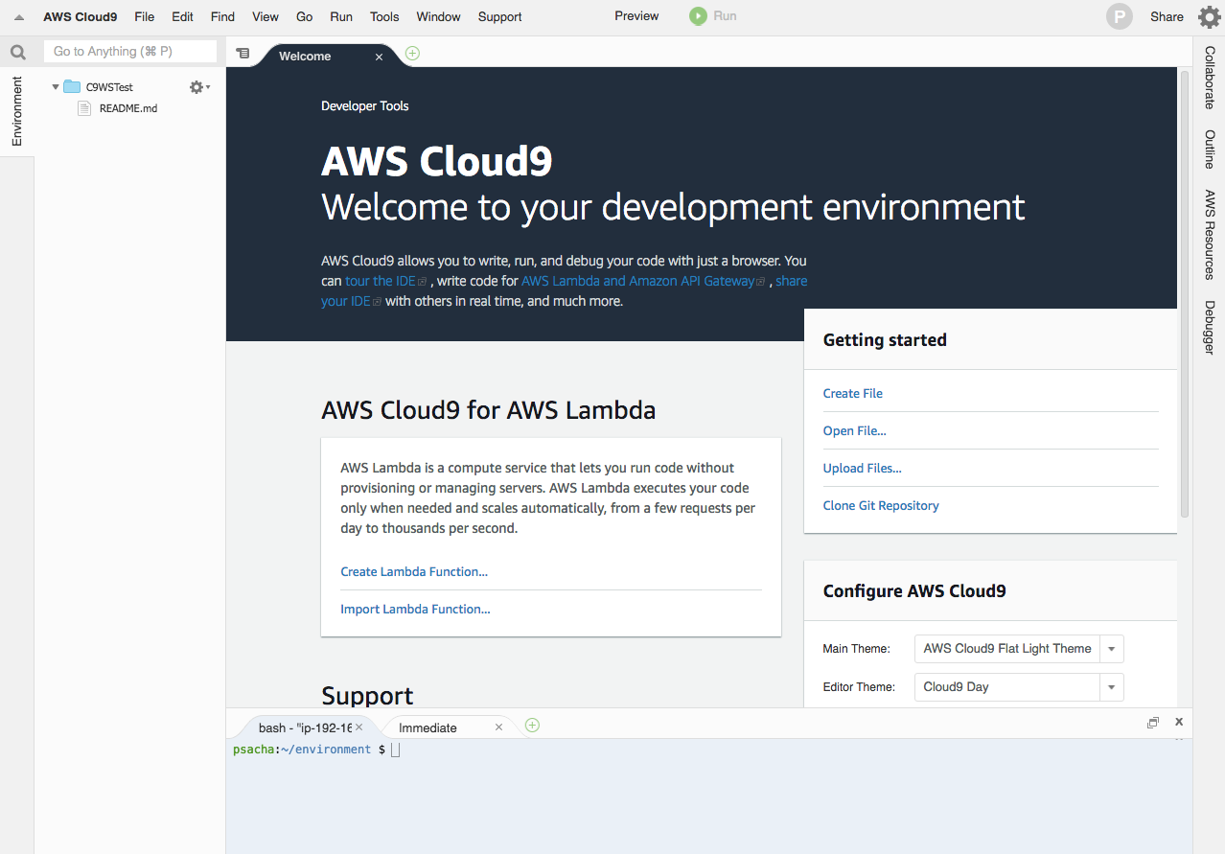Screen dimensions: 1225x854
Task: Click the Go to Anything search field
Action: 129,52
